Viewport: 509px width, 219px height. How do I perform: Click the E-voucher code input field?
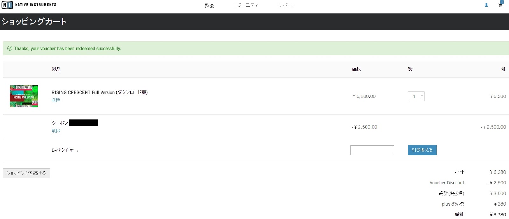coord(372,150)
